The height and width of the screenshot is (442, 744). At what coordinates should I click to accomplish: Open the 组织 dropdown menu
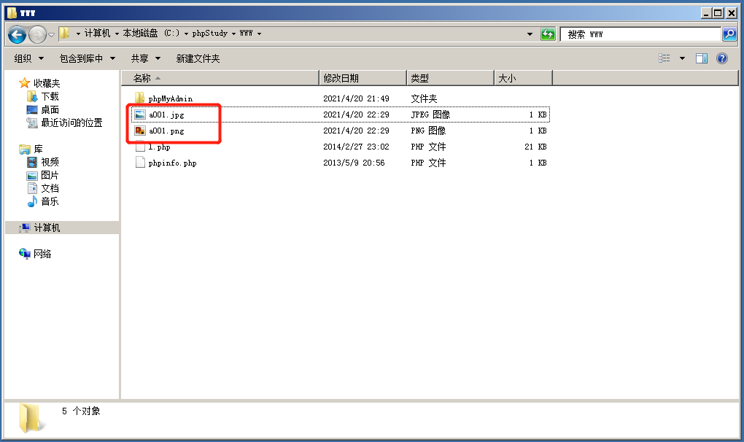point(28,58)
